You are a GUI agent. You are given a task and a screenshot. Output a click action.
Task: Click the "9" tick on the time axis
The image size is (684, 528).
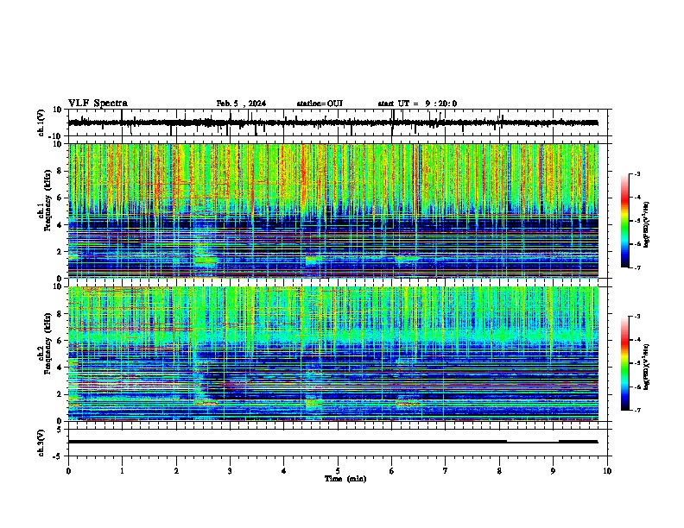pos(553,471)
